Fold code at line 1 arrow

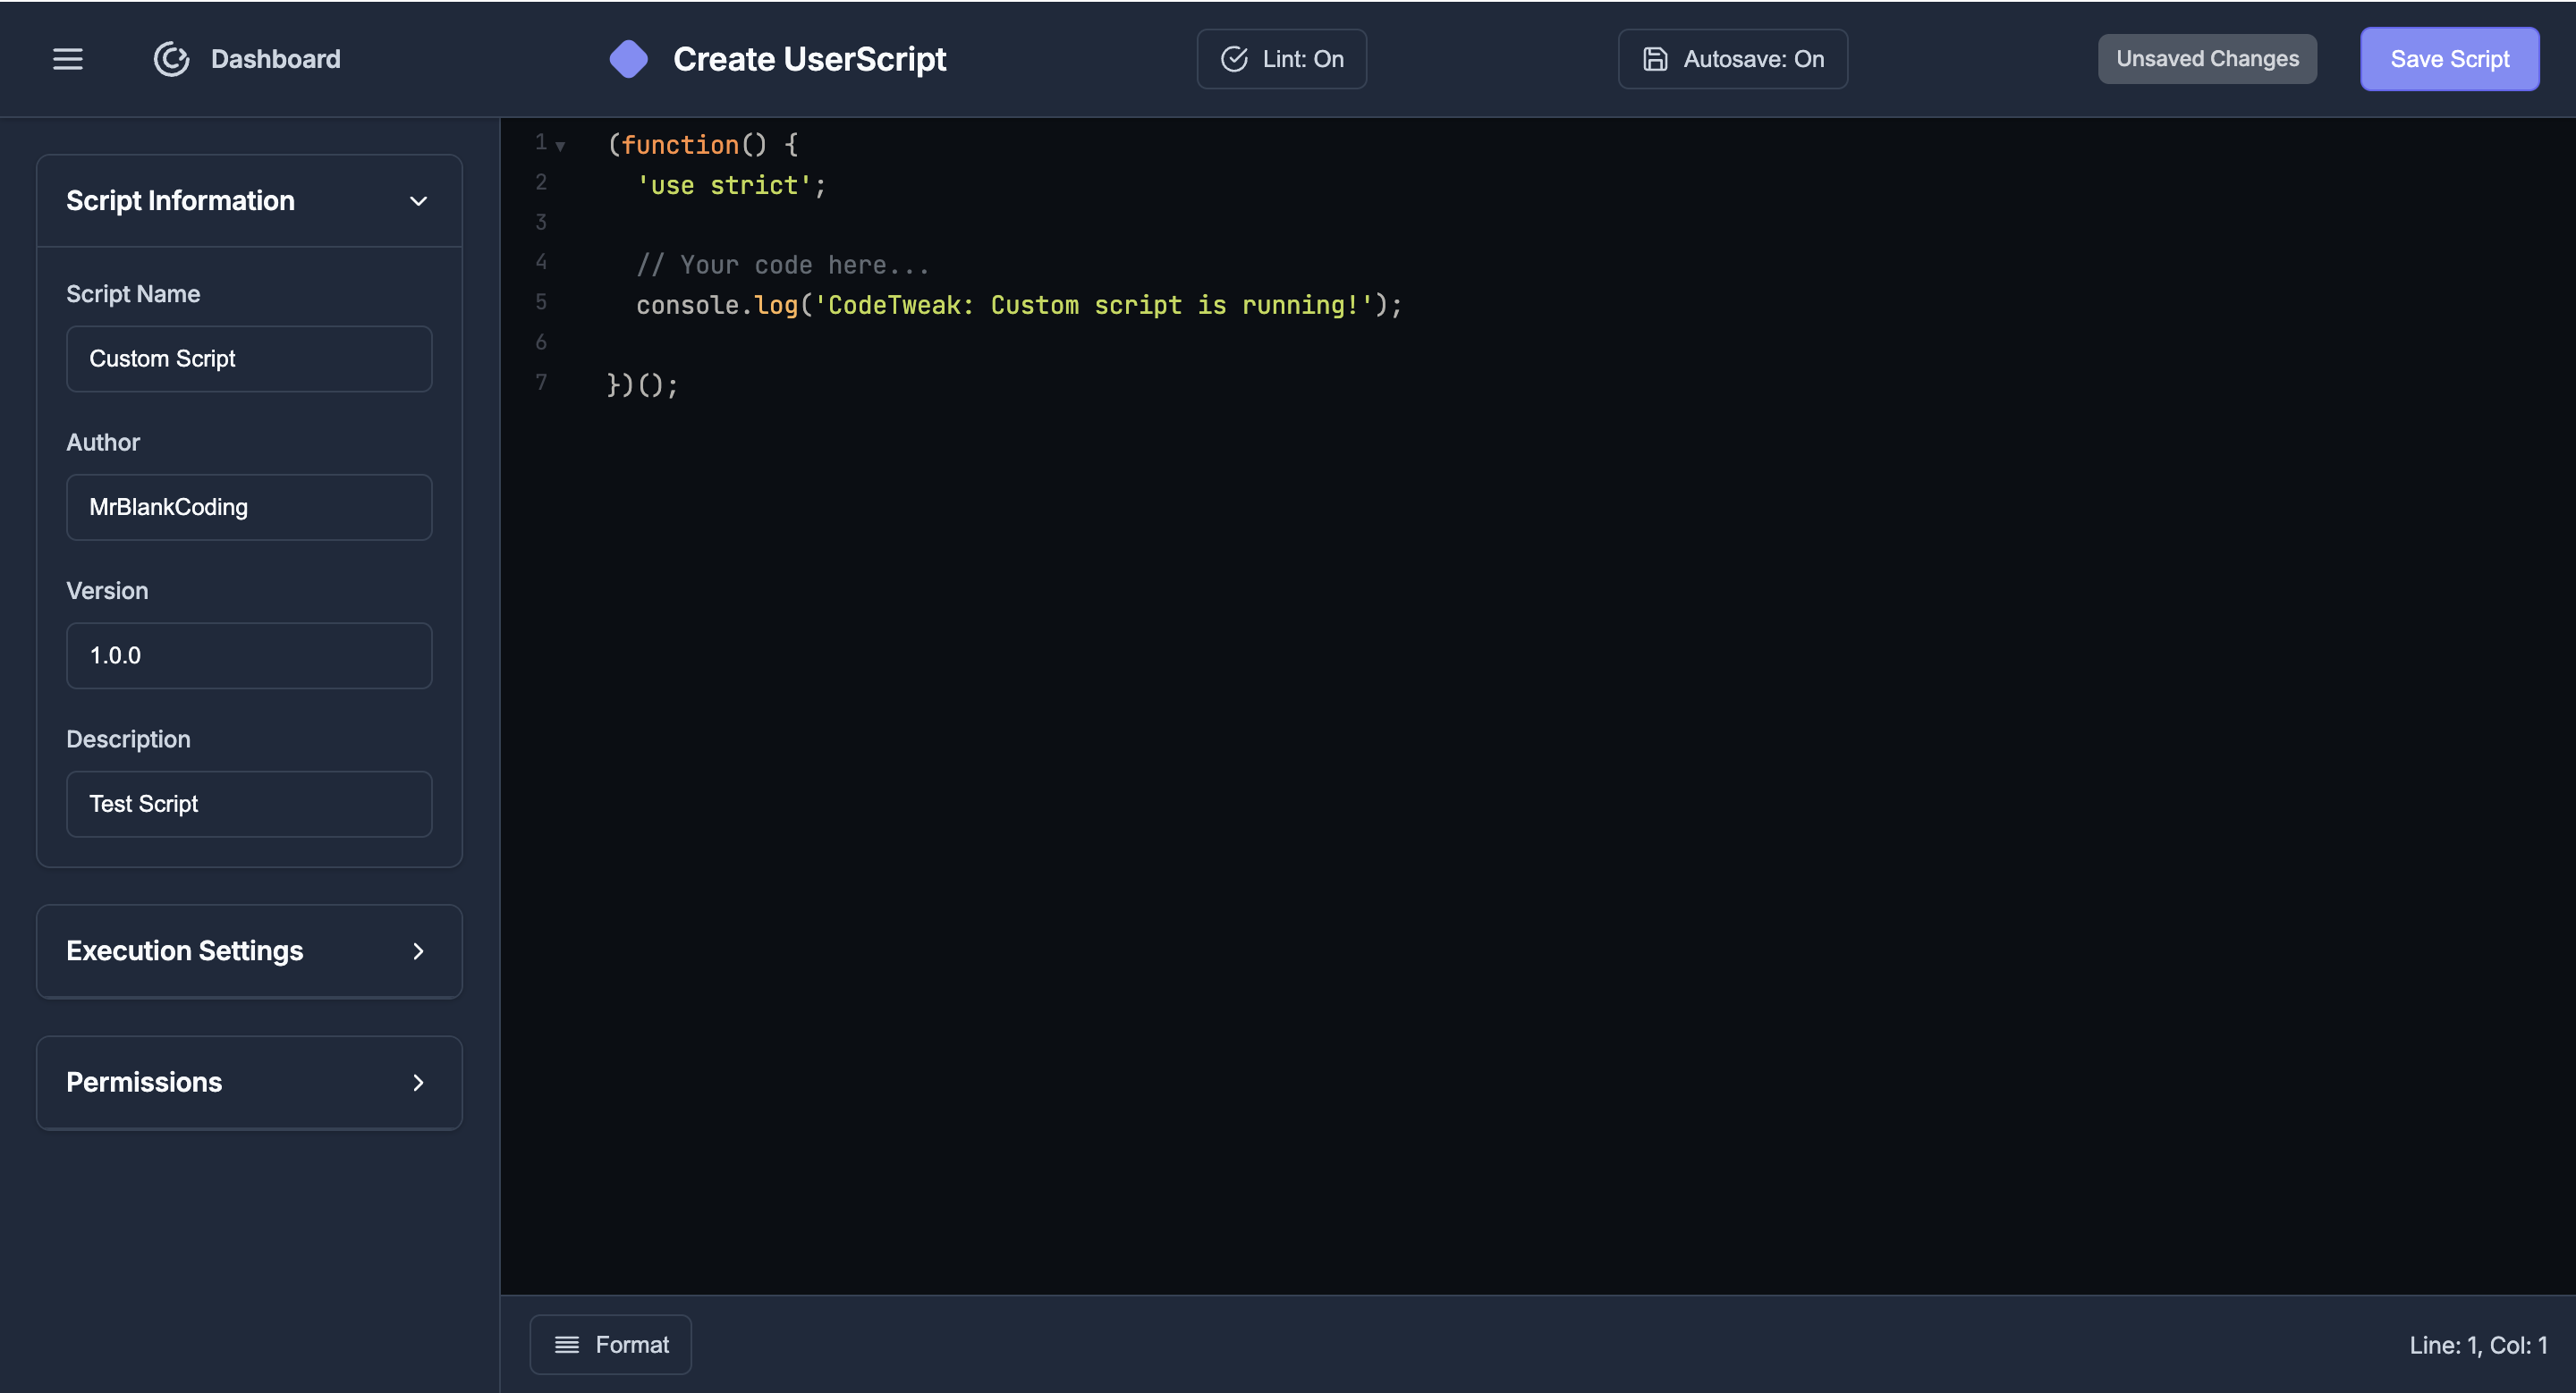click(561, 146)
